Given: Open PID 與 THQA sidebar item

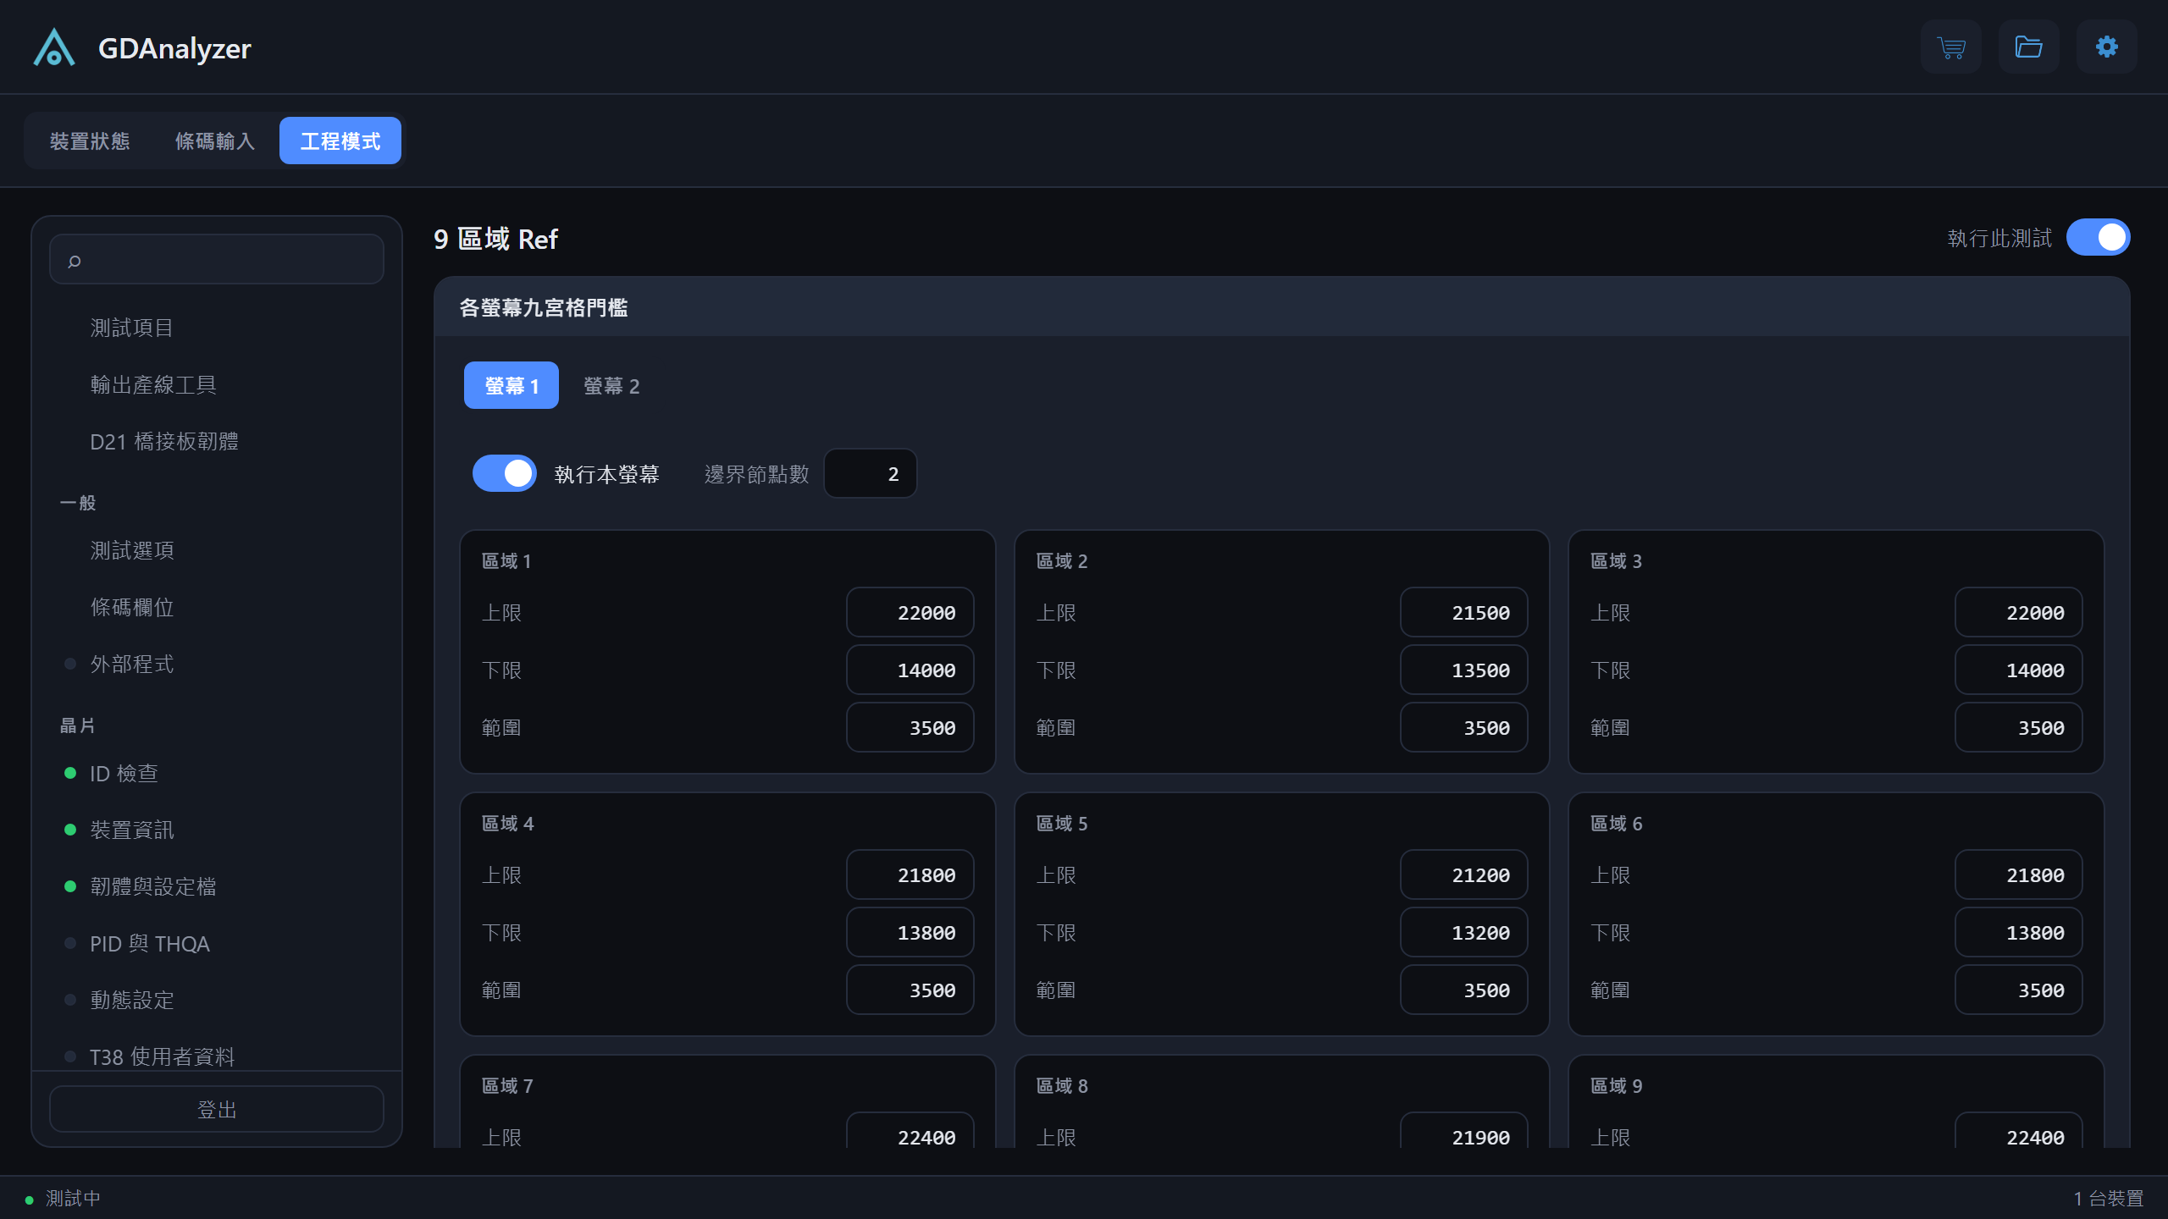Looking at the screenshot, I should click(217, 943).
